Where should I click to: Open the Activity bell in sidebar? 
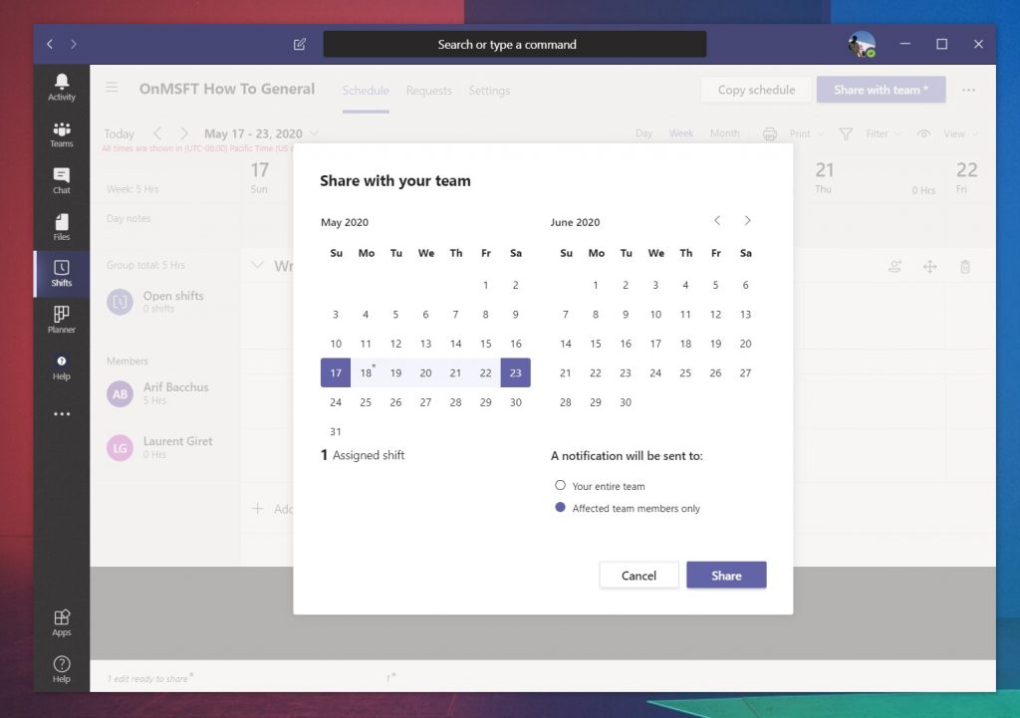(61, 87)
